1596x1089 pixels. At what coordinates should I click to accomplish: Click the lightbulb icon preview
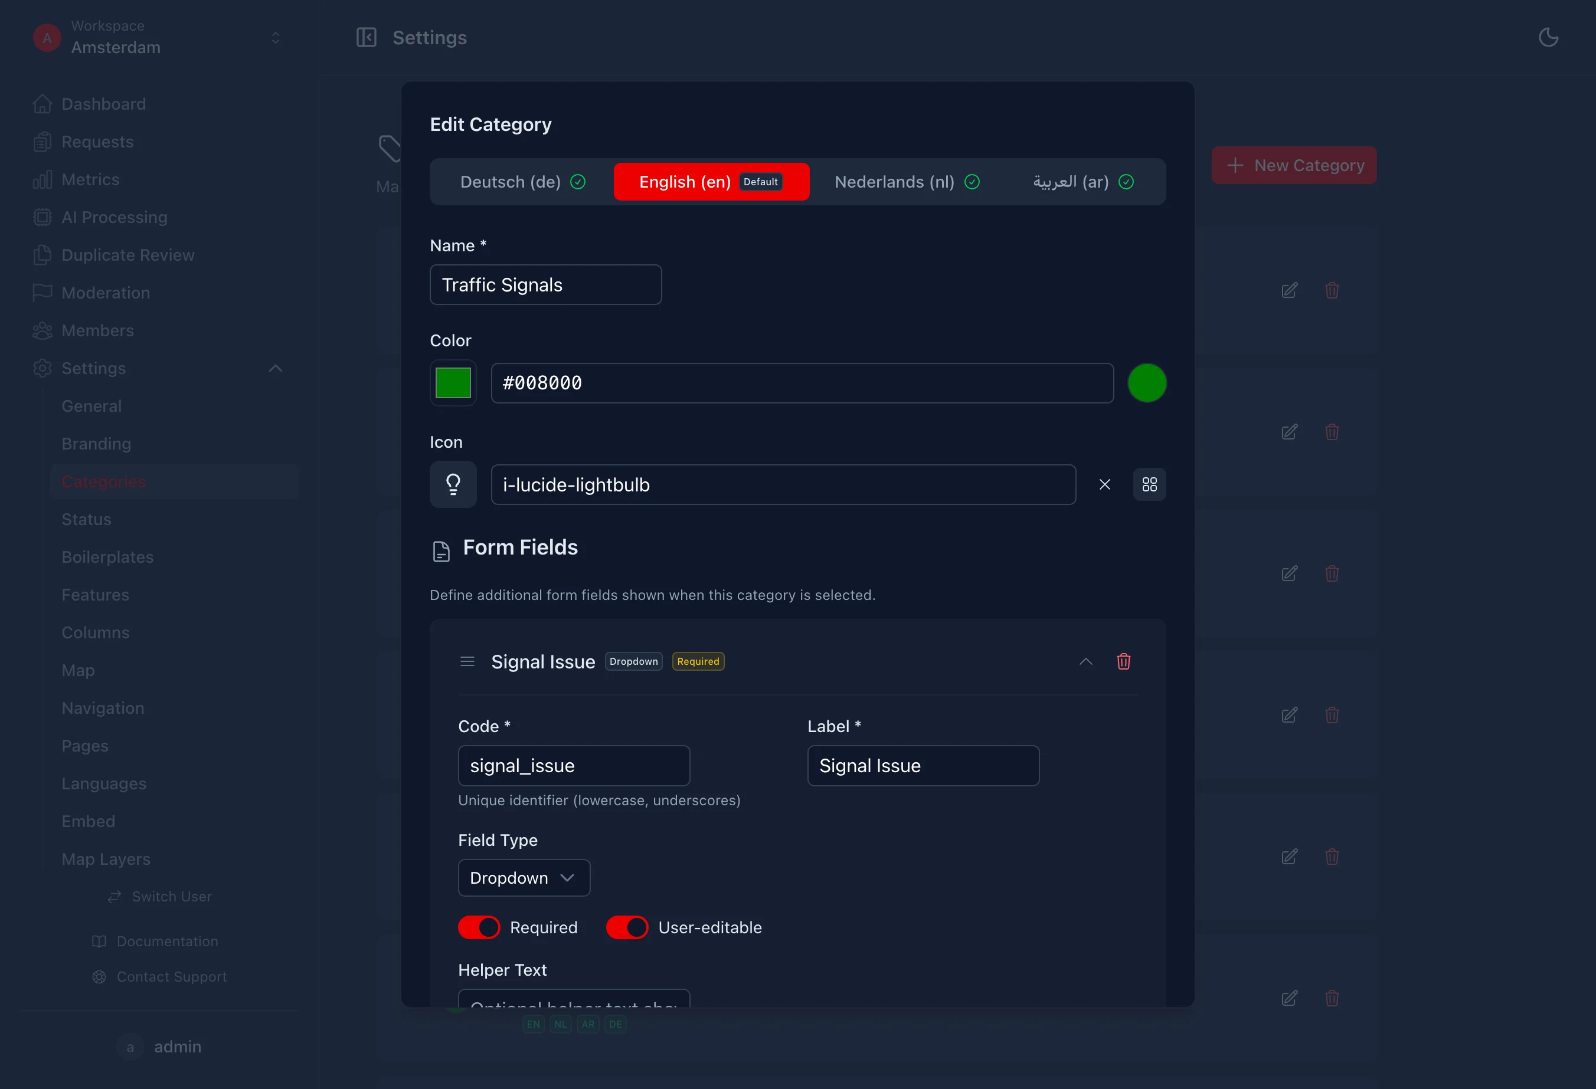coord(453,484)
